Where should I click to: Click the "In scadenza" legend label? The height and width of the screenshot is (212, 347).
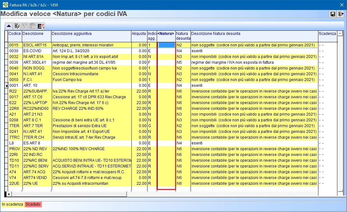coord(13,204)
